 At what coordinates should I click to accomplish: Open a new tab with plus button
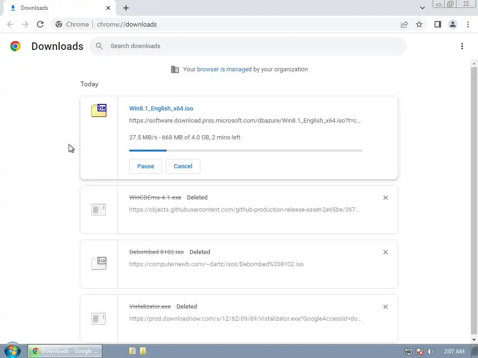click(x=126, y=8)
